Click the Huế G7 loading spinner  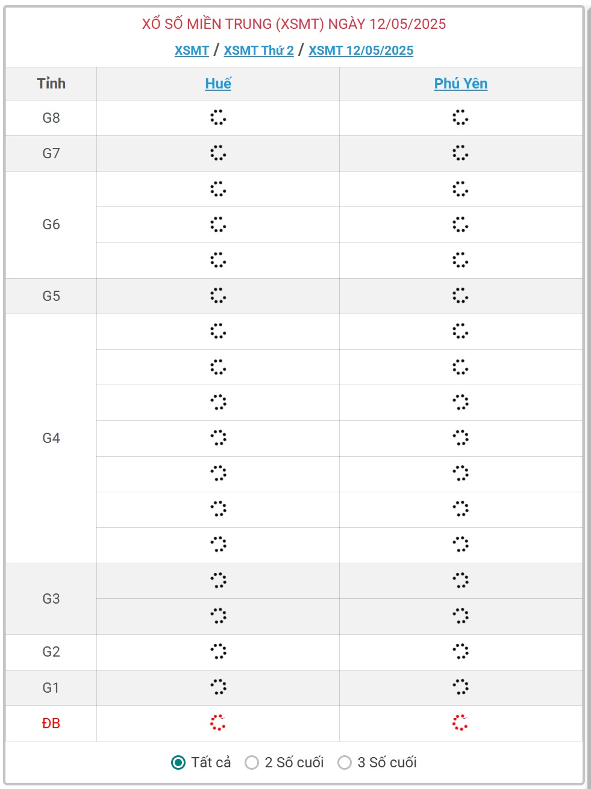tap(218, 153)
